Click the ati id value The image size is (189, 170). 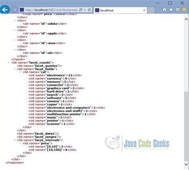[50, 53]
